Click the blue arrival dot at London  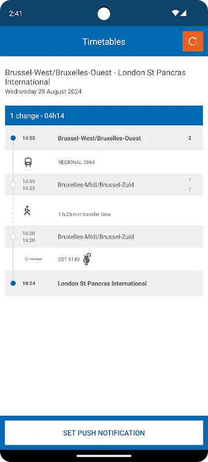pyautogui.click(x=13, y=284)
